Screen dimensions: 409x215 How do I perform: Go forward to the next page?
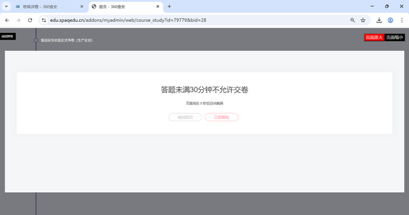point(18,20)
